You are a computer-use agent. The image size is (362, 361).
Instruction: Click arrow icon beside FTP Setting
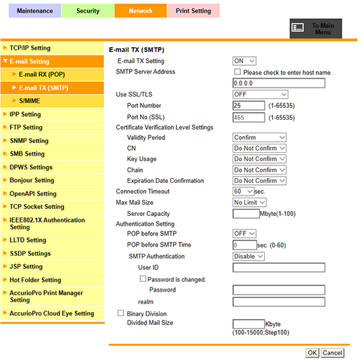[x=5, y=128]
